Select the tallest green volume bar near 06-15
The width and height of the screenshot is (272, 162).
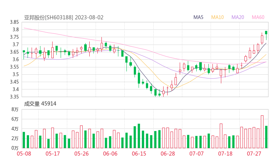[139, 136]
